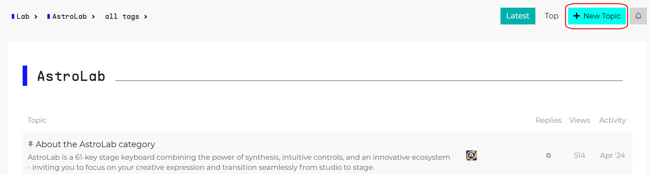The height and width of the screenshot is (174, 649).
Task: Click the blue bar beside AstroLab heading
Action: click(x=25, y=76)
